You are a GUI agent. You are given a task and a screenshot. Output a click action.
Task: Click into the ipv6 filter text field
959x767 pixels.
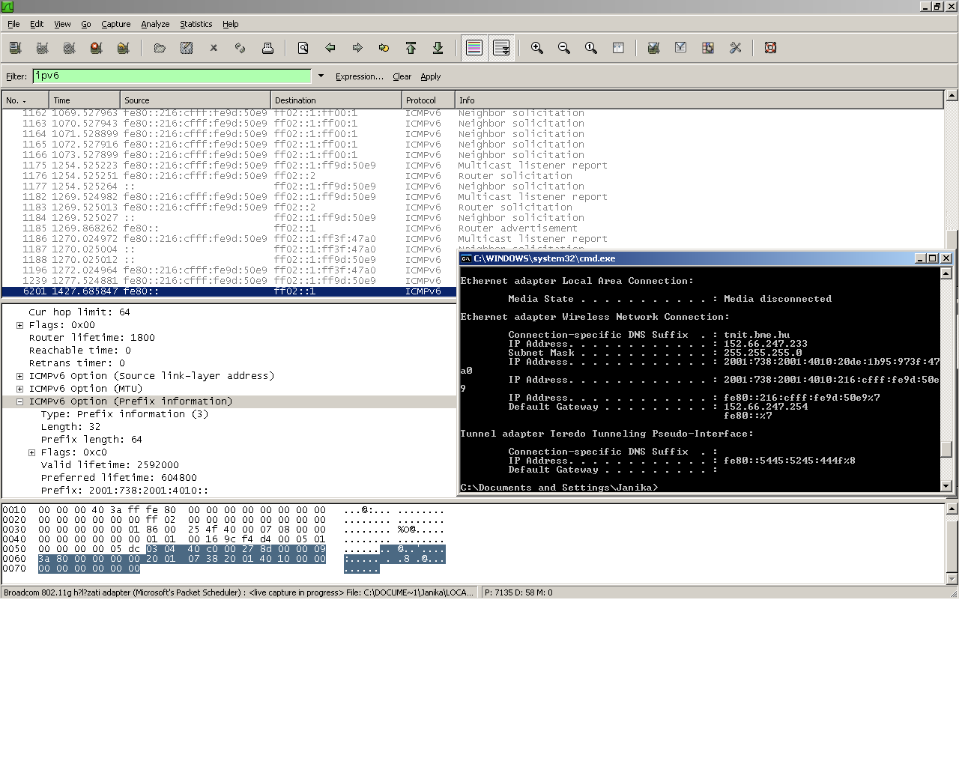(x=172, y=76)
